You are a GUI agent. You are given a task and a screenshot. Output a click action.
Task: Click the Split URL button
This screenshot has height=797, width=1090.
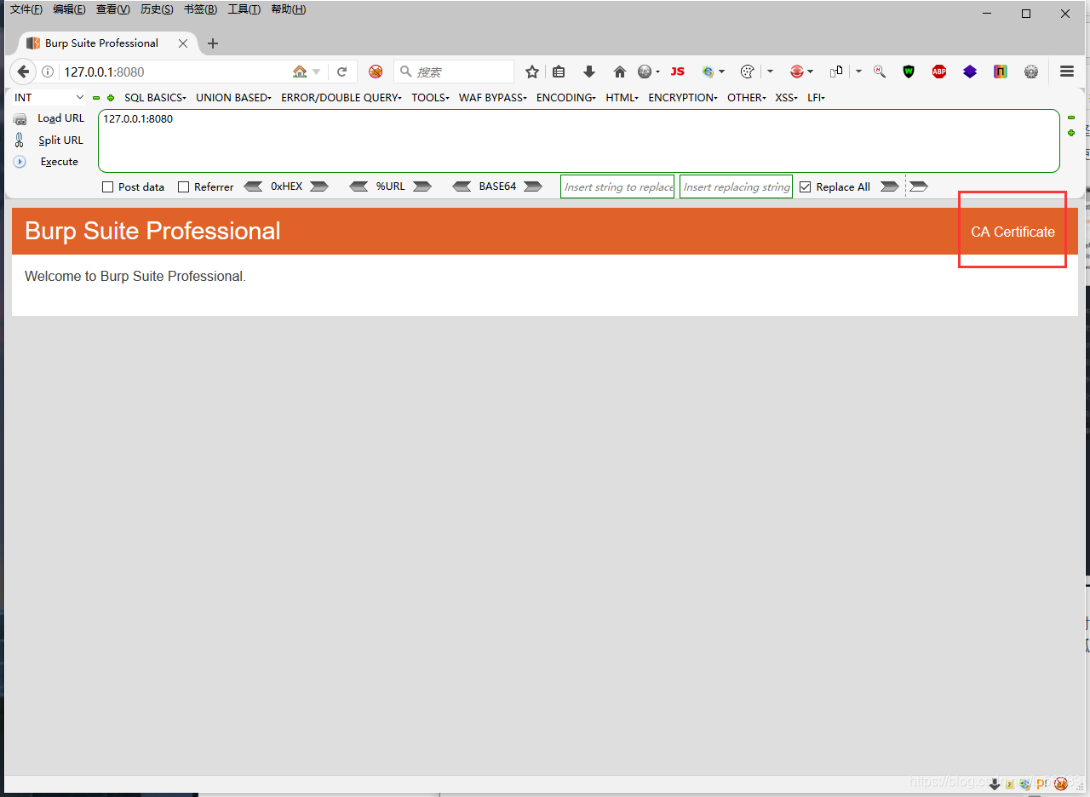click(x=49, y=140)
